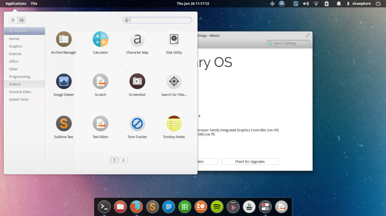Image resolution: width=386 pixels, height=216 pixels.
Task: Click the system monitor graph indicator
Action: [x=296, y=3]
